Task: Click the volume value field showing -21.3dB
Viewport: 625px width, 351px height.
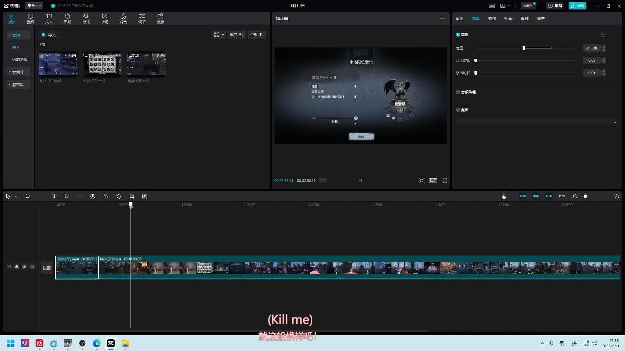Action: [592, 48]
